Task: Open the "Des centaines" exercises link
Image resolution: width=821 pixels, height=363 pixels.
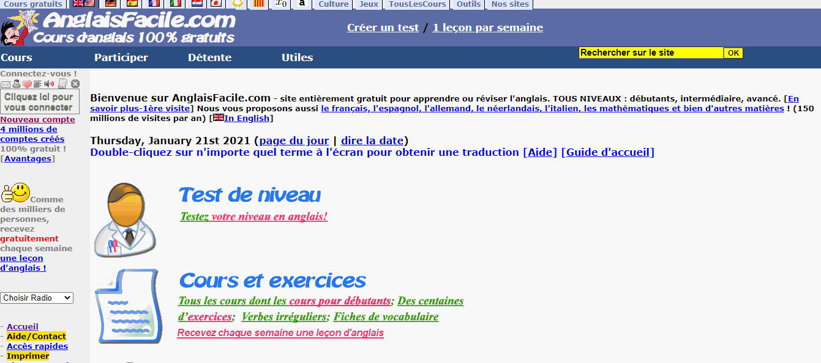Action: click(x=430, y=301)
